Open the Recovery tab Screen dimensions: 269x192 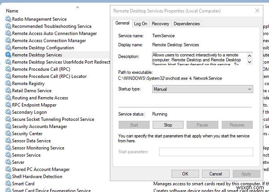(160, 24)
